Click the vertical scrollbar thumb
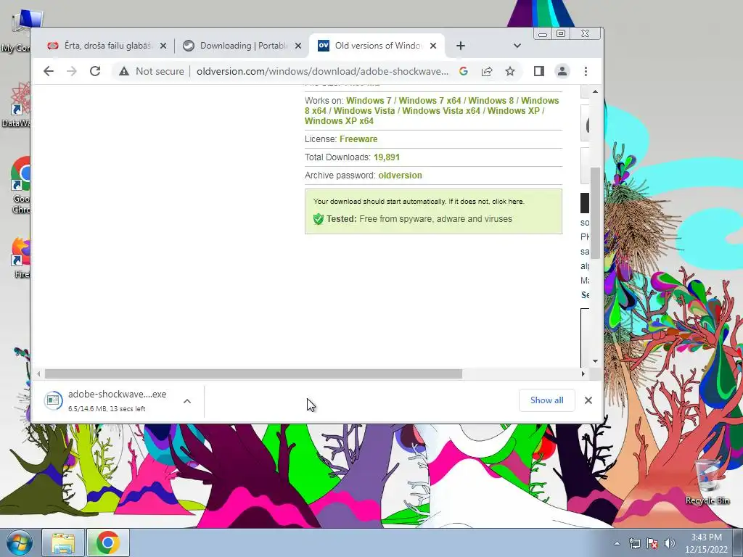Viewport: 743px width, 557px height. (x=595, y=213)
